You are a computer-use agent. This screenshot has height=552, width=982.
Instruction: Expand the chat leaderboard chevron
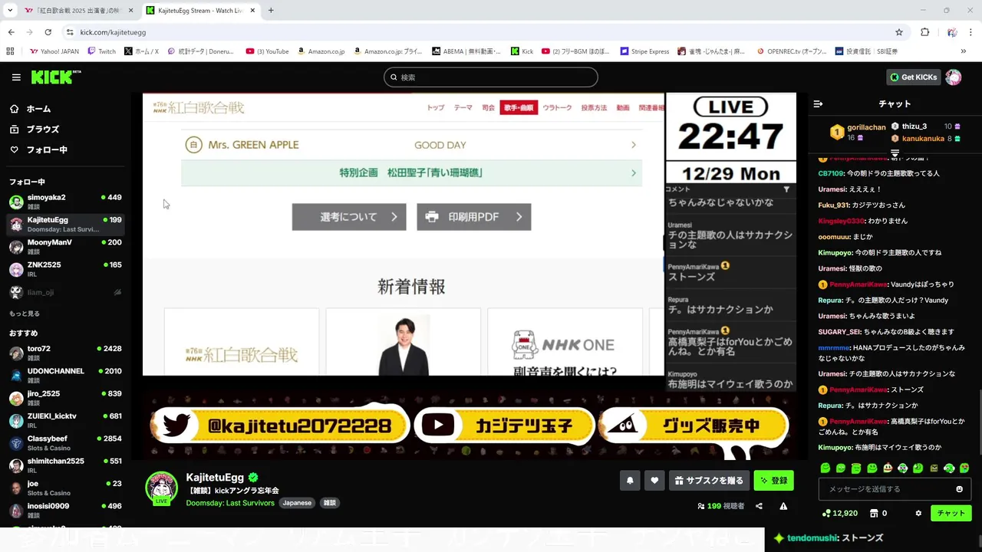895,153
